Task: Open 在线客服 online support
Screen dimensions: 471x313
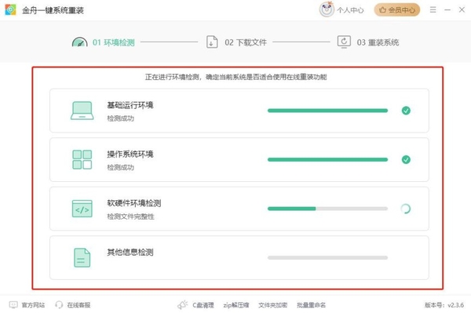Action: (x=73, y=305)
